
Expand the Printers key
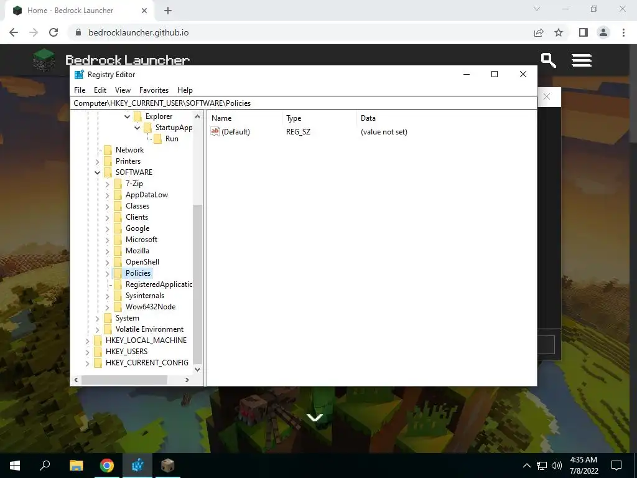click(98, 161)
